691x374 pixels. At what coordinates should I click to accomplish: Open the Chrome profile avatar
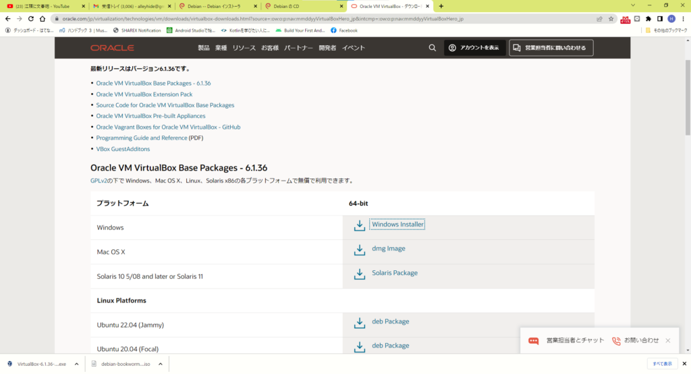[x=671, y=19]
